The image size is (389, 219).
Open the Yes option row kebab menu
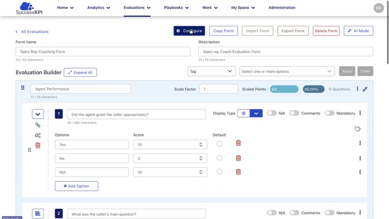[x=360, y=143]
